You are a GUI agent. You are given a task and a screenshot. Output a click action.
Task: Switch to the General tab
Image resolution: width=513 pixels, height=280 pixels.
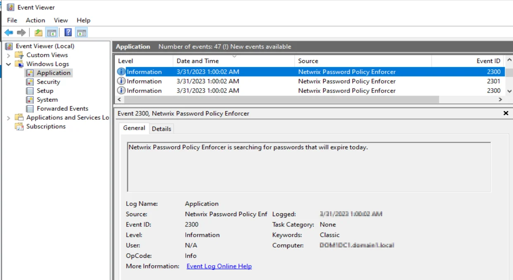point(134,128)
